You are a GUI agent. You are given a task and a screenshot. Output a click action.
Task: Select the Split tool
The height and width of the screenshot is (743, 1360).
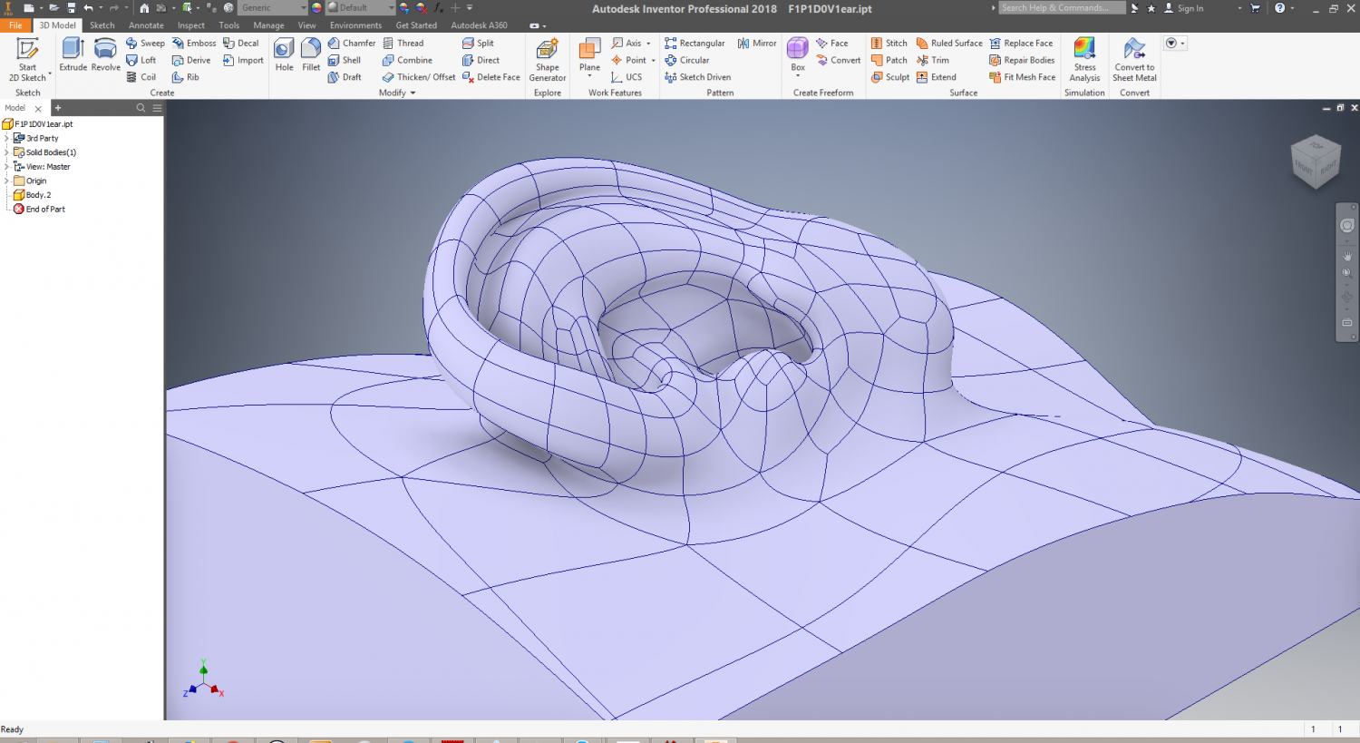478,43
